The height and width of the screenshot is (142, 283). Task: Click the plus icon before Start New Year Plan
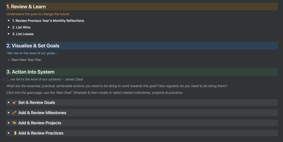pyautogui.click(x=9, y=60)
